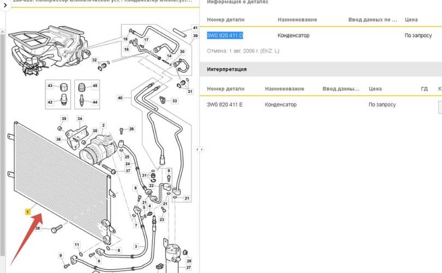Click callout 43 cap in the diagram
The height and width of the screenshot is (273, 442).
point(50,86)
